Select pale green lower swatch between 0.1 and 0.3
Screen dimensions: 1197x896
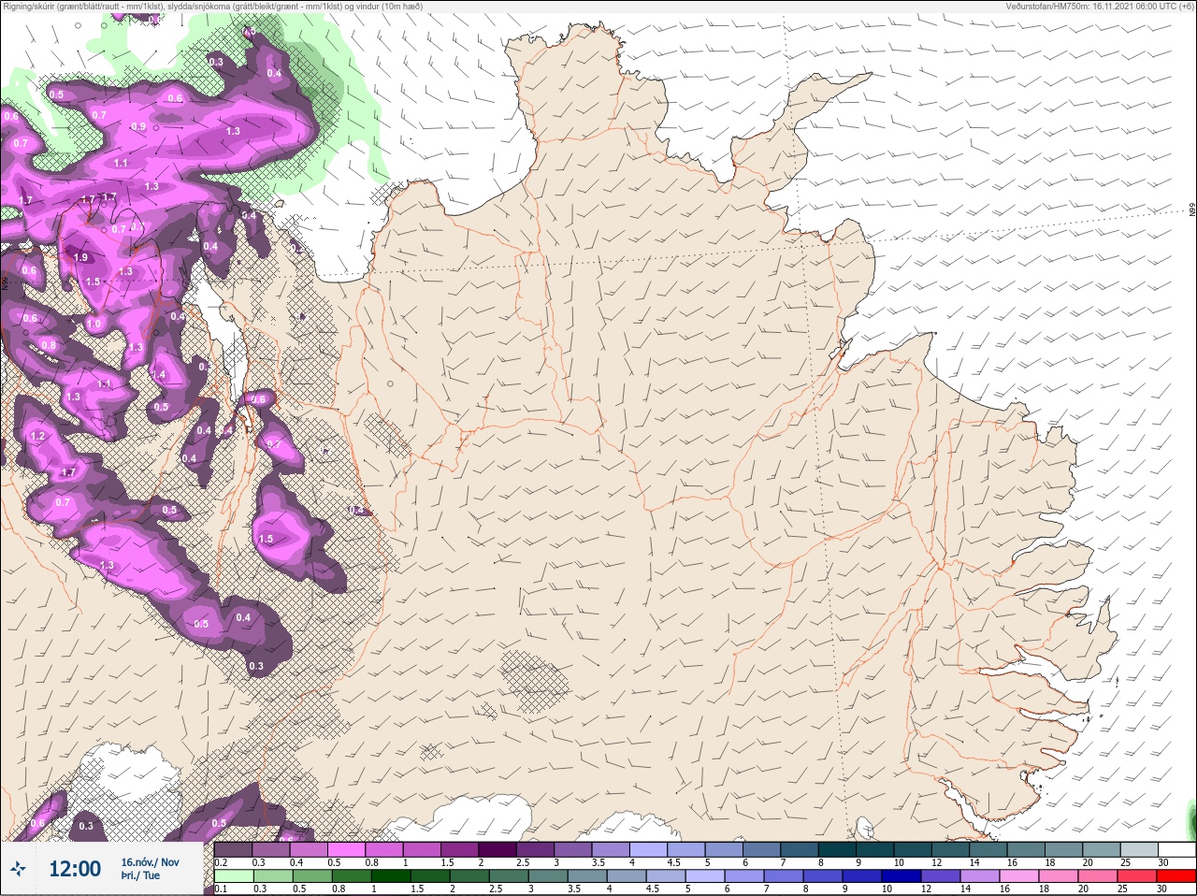234,876
